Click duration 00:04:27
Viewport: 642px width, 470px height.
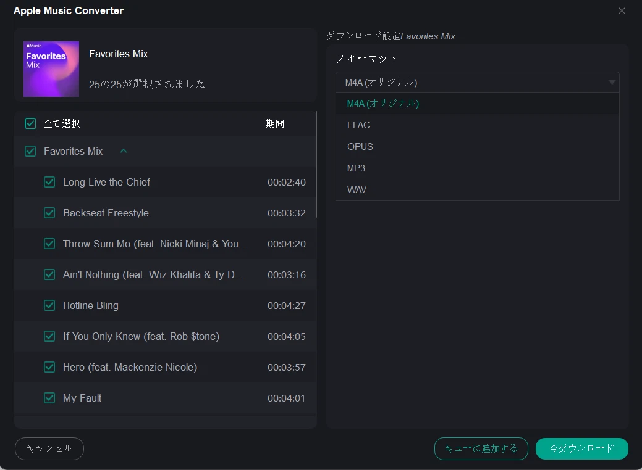[x=287, y=306]
